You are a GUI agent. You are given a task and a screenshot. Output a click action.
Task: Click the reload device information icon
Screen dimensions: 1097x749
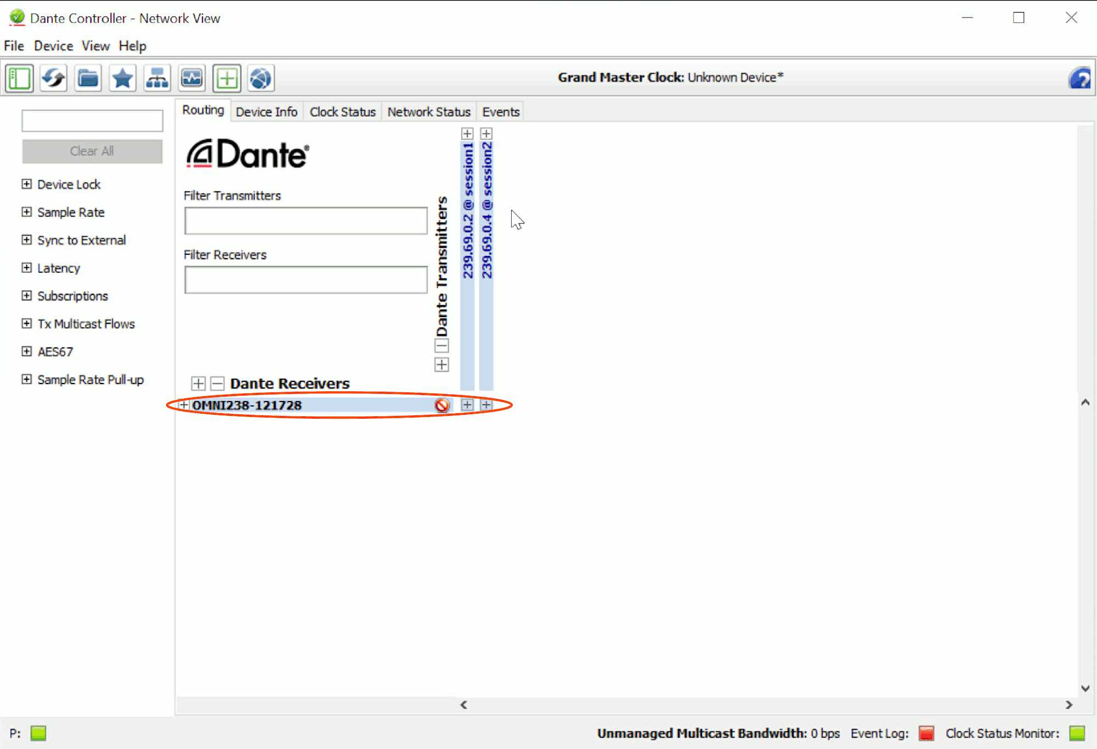[54, 78]
